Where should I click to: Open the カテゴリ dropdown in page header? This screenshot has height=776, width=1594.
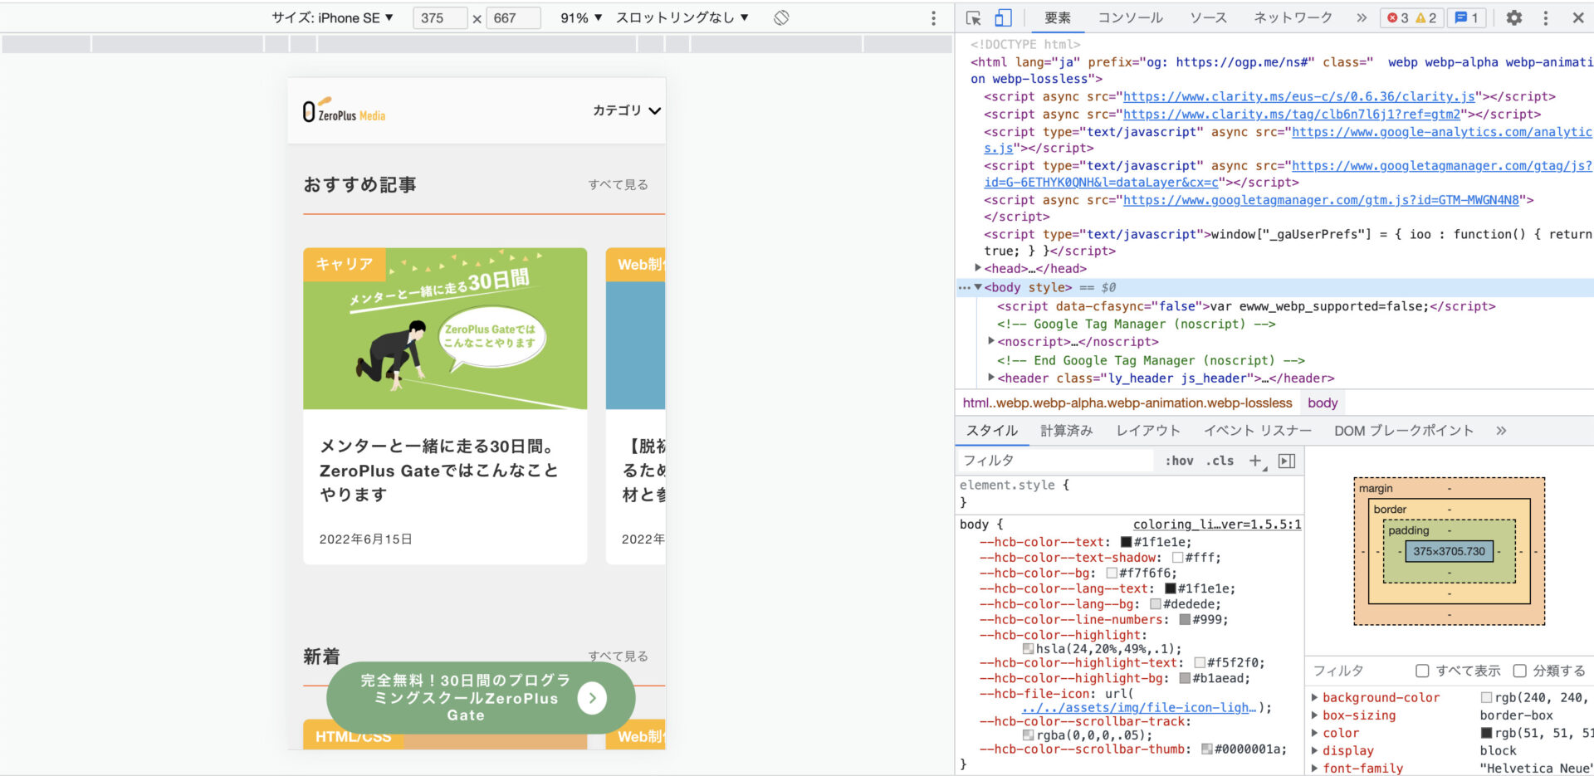627,110
